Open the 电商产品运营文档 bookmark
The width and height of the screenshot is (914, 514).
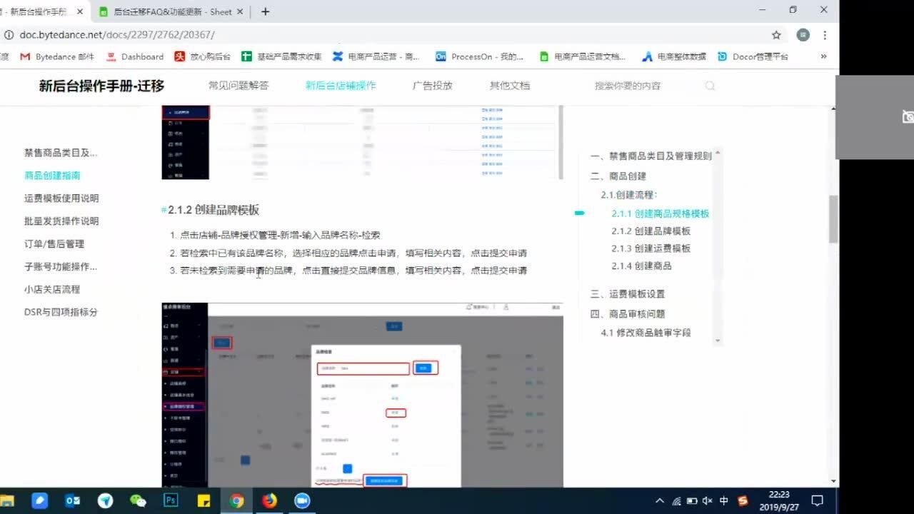click(583, 56)
